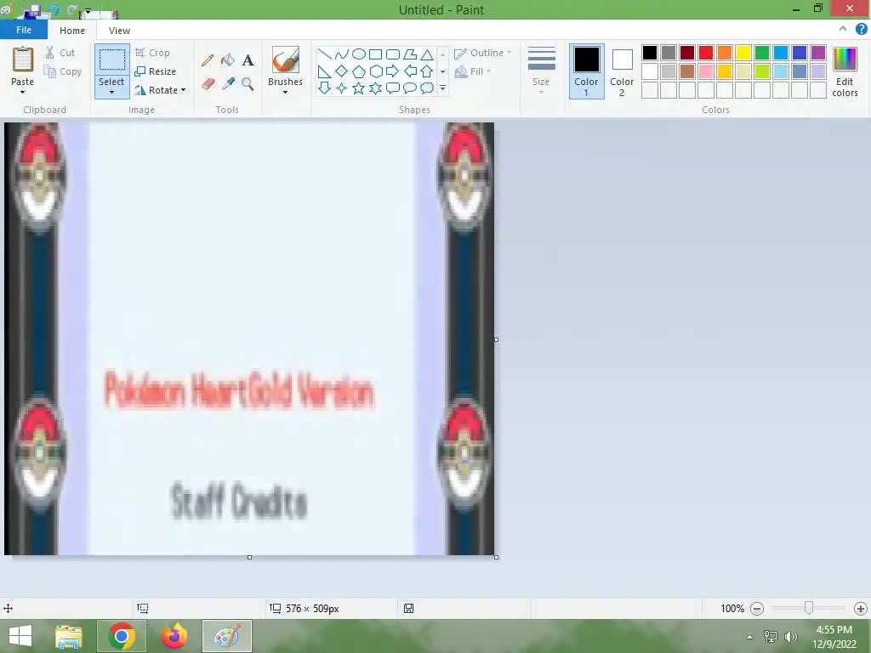
Task: Choose the Rounded rectangle shape
Action: tap(393, 54)
